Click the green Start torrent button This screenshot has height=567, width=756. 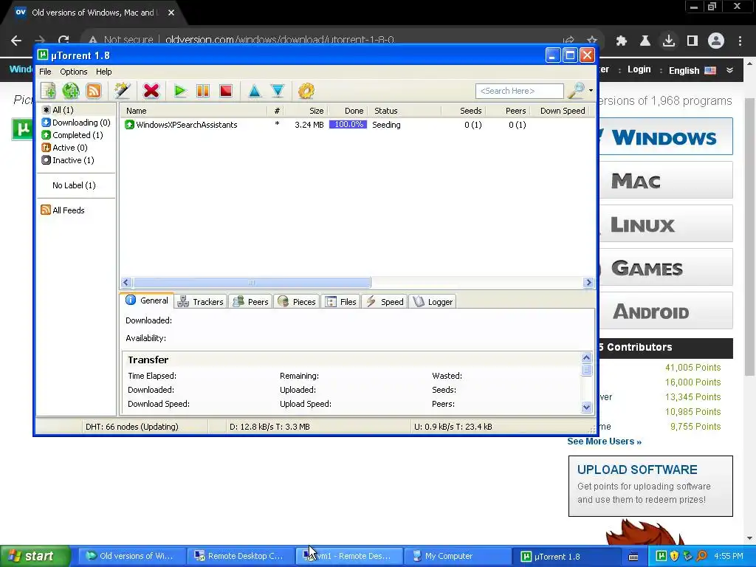click(180, 91)
